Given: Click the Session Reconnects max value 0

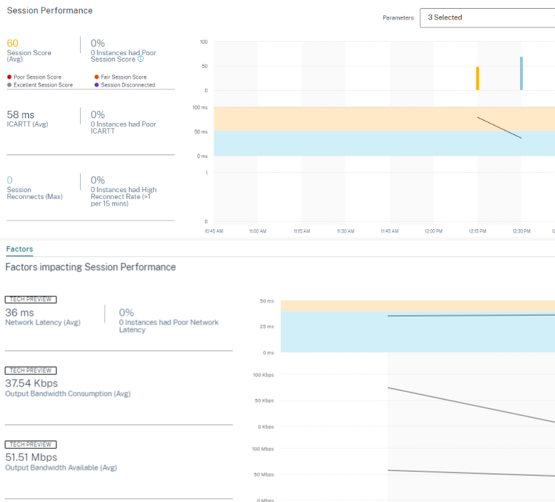Looking at the screenshot, I should (9, 180).
